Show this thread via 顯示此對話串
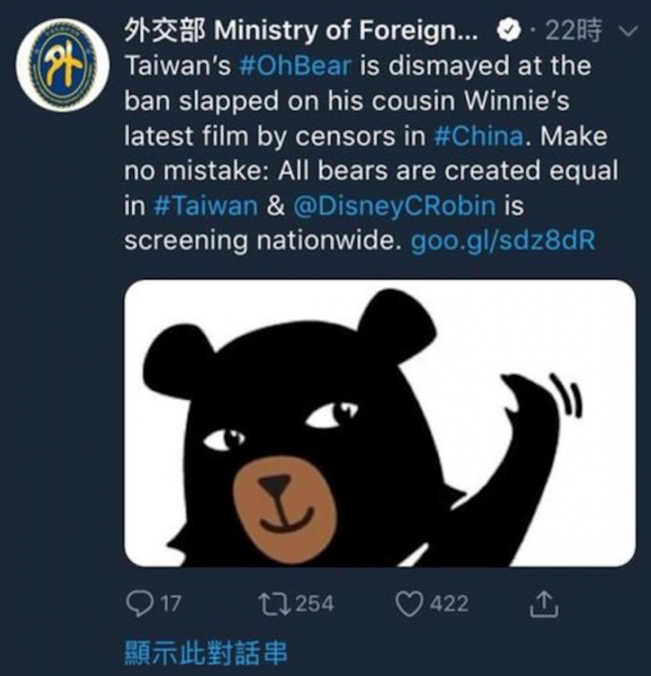 coord(206,653)
